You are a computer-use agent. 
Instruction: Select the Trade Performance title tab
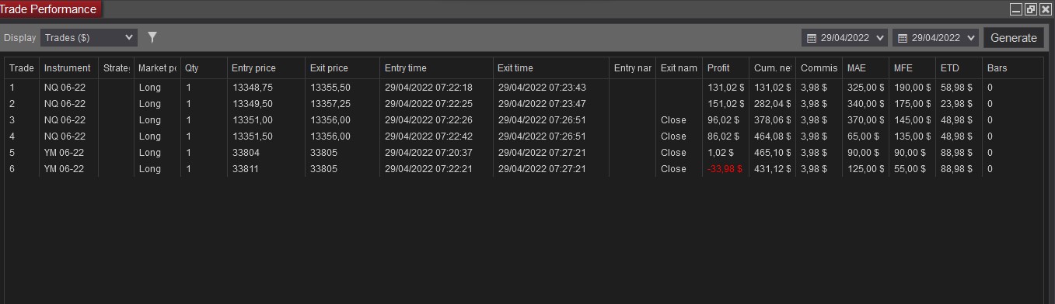click(51, 9)
